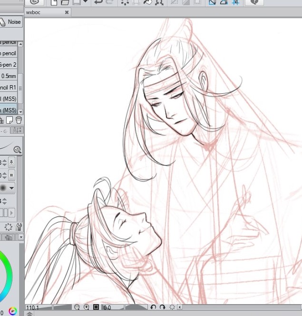Image resolution: width=302 pixels, height=316 pixels.
Task: Save the current file
Action: click(x=77, y=2)
